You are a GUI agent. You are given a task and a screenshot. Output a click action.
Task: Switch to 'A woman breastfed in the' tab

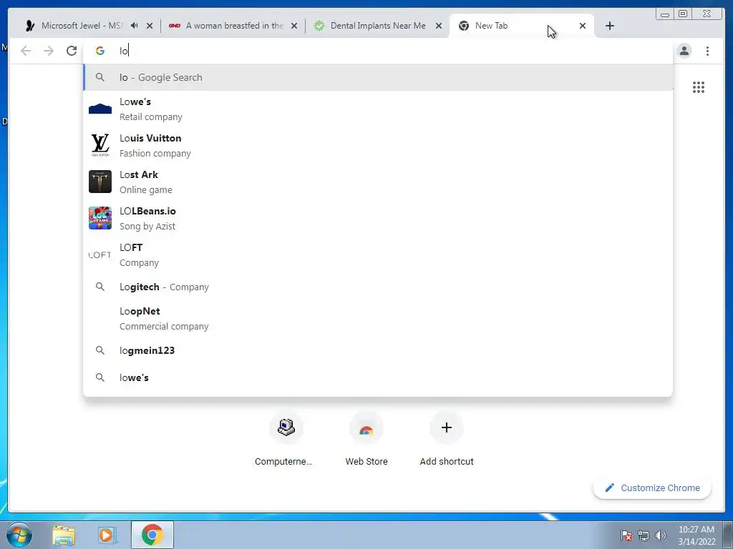[x=234, y=26]
